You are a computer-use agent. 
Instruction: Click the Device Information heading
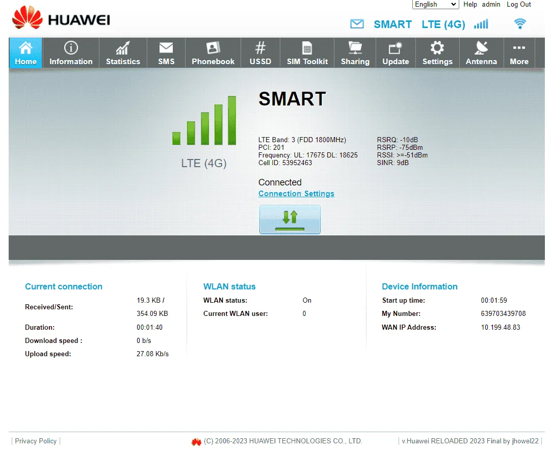coord(419,286)
